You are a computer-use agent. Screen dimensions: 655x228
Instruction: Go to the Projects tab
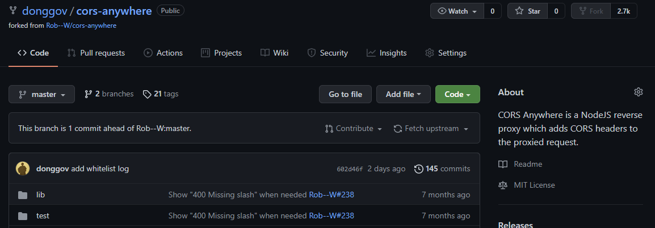(x=221, y=53)
